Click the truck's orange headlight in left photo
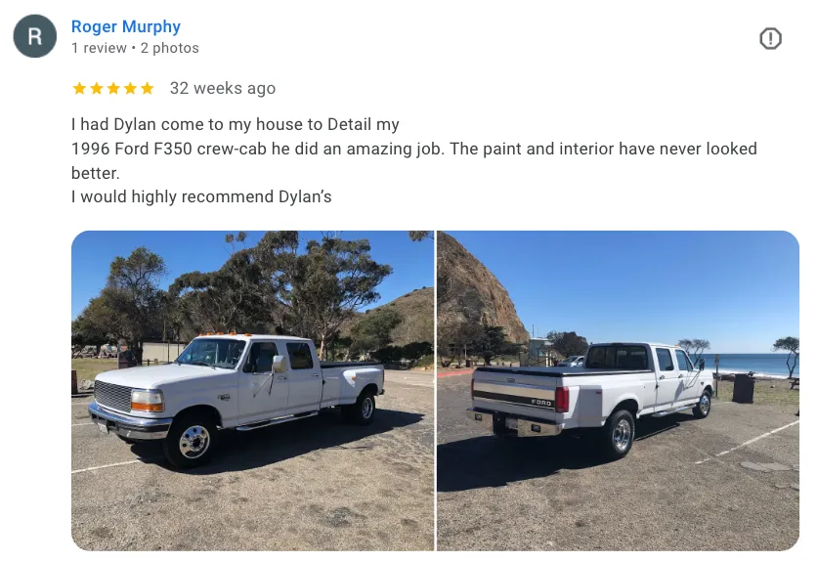The image size is (817, 561). (x=148, y=401)
